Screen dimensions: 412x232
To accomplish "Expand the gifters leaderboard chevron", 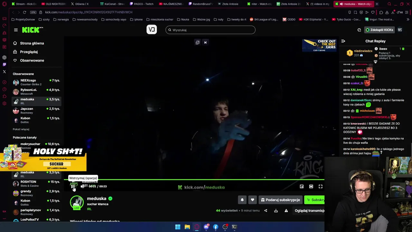I will point(375,62).
